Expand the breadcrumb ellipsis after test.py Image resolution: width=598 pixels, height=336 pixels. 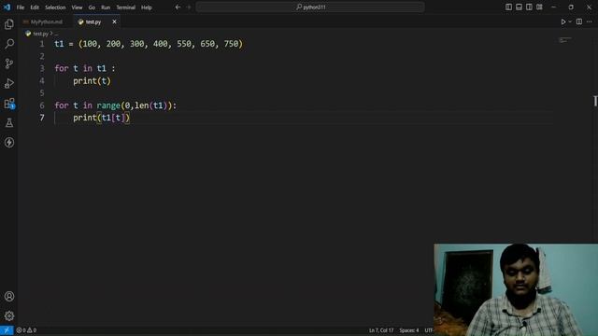[56, 34]
